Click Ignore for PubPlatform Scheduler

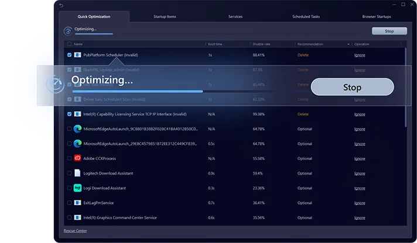coord(360,55)
